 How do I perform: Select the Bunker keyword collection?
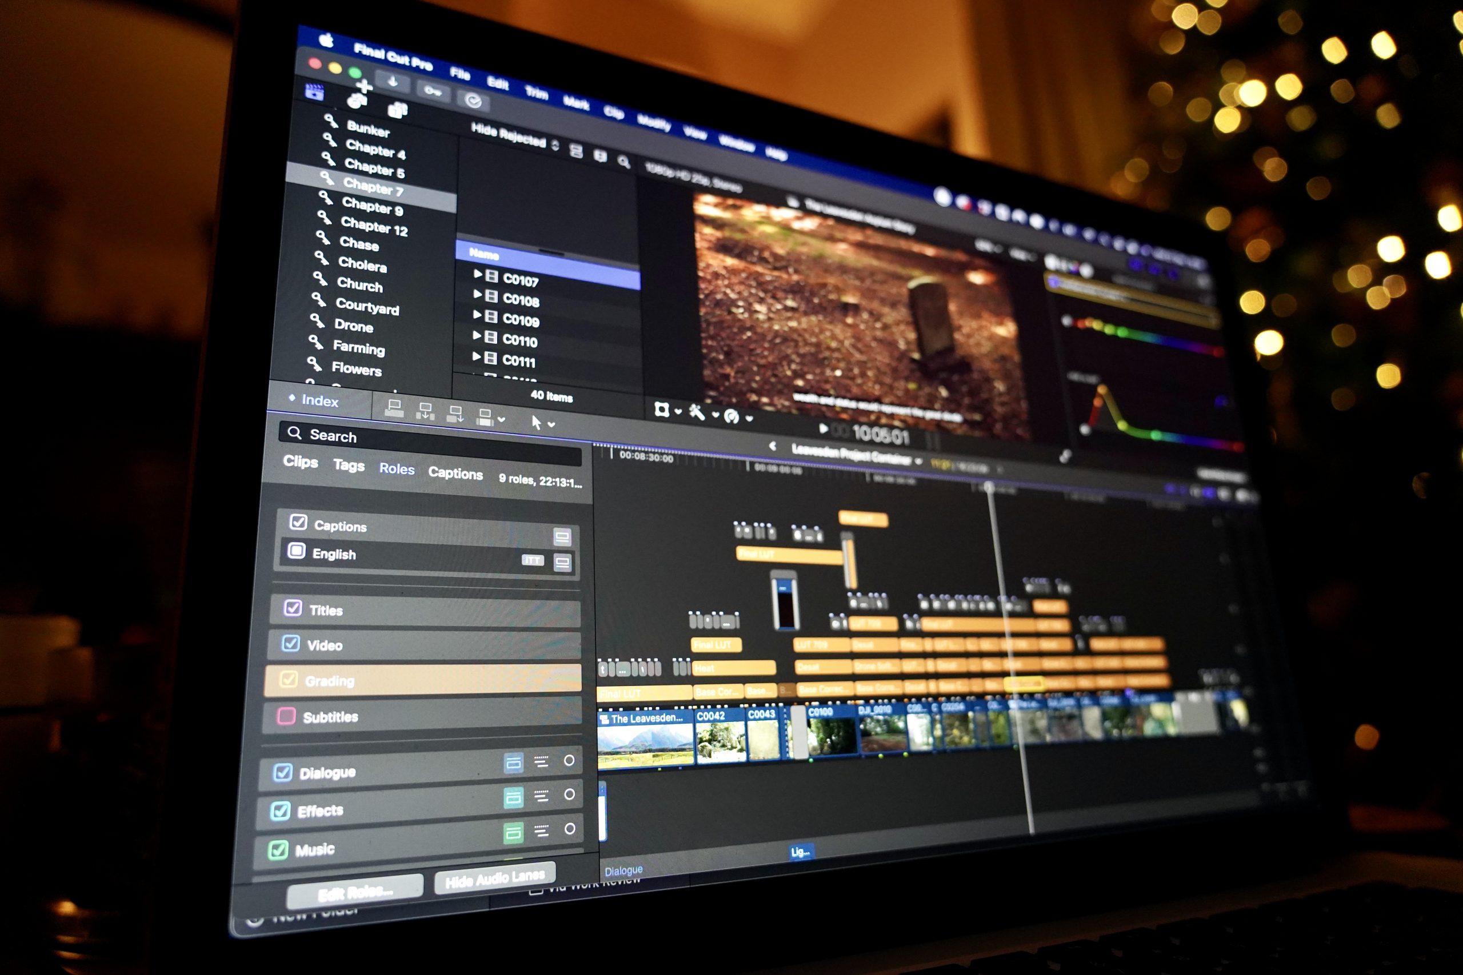[368, 129]
